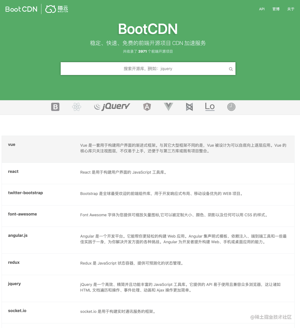Select the React atom icon
The image size is (300, 328).
tap(77, 107)
